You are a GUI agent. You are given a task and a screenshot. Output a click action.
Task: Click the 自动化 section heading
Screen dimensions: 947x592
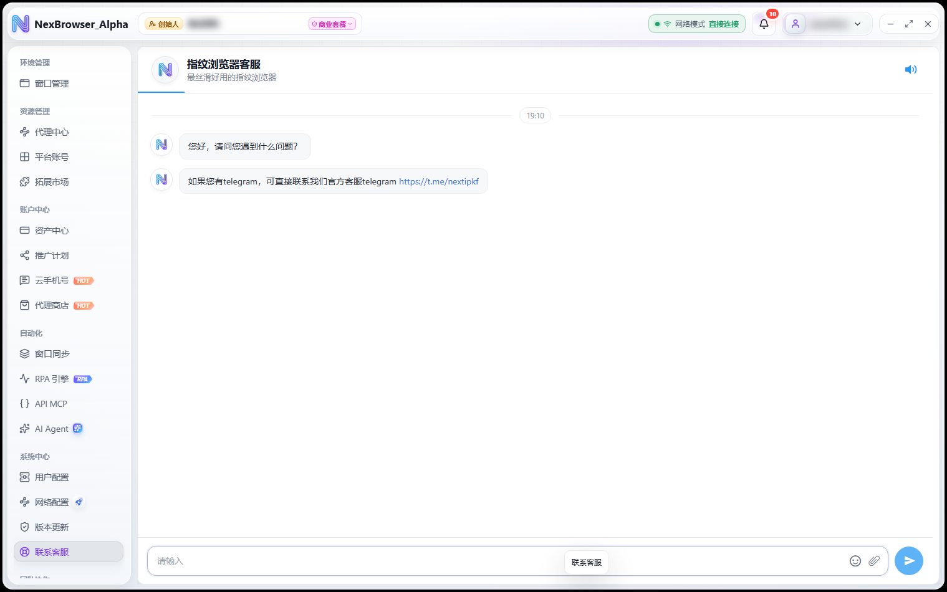[x=31, y=333]
